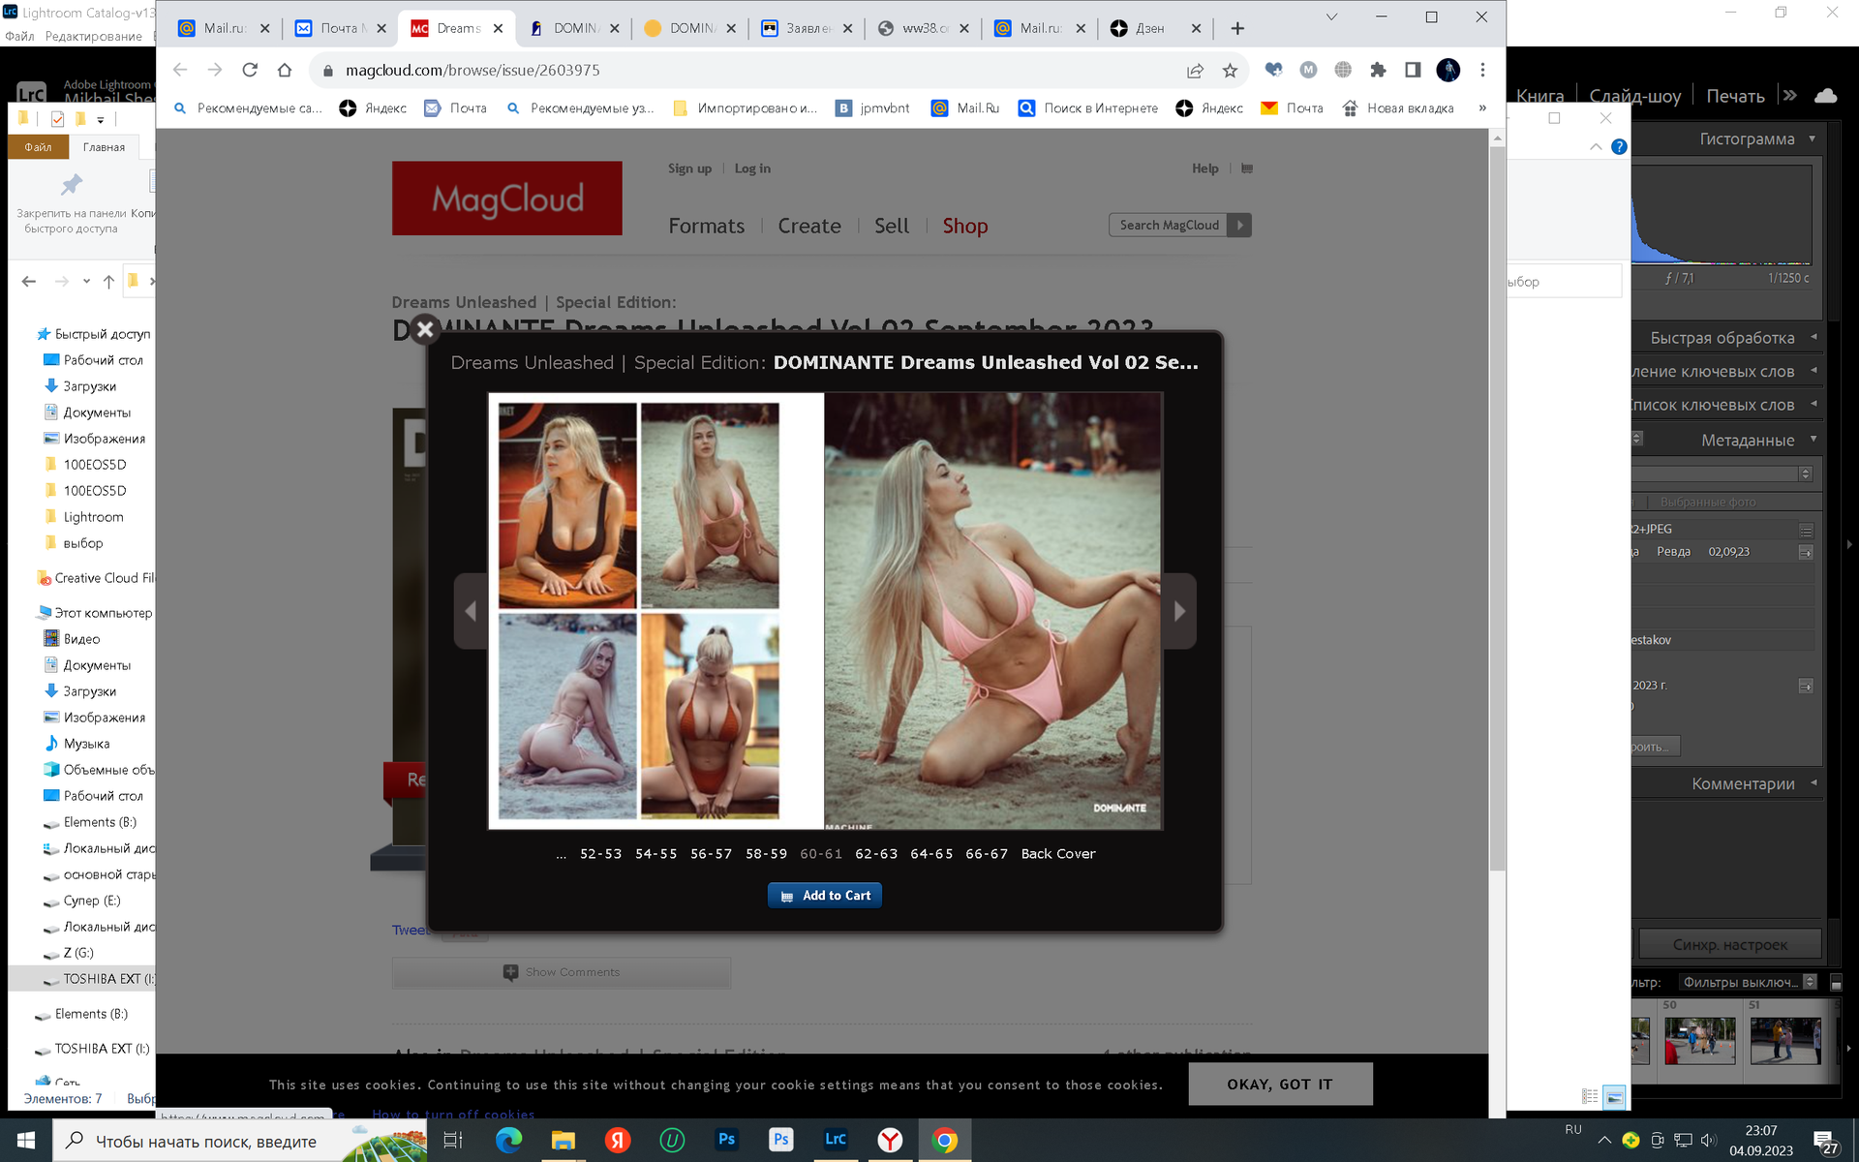The width and height of the screenshot is (1859, 1162).
Task: Open MagCloud Shop menu
Action: (x=965, y=226)
